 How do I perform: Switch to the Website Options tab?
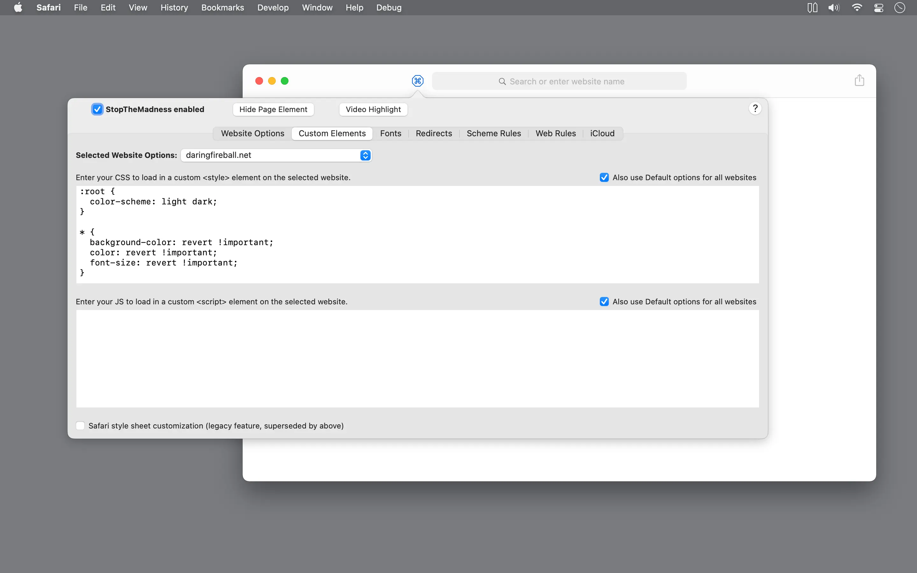tap(252, 133)
